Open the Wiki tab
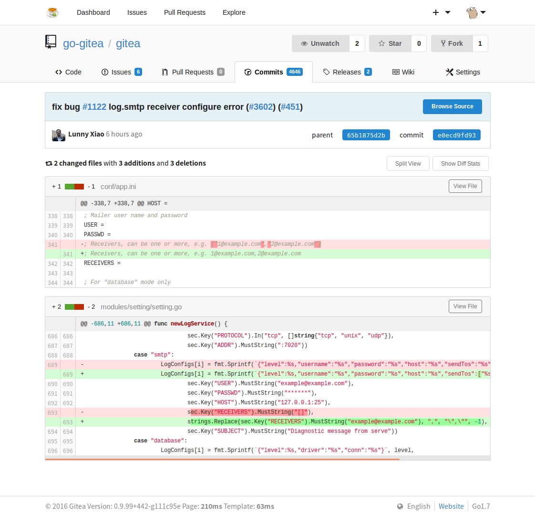 pyautogui.click(x=403, y=72)
